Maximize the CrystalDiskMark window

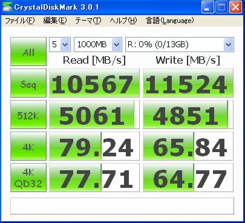coord(221,7)
